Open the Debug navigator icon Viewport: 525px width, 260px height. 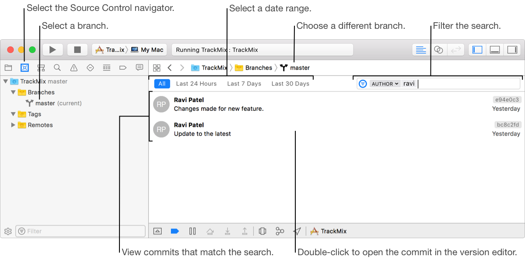(106, 68)
